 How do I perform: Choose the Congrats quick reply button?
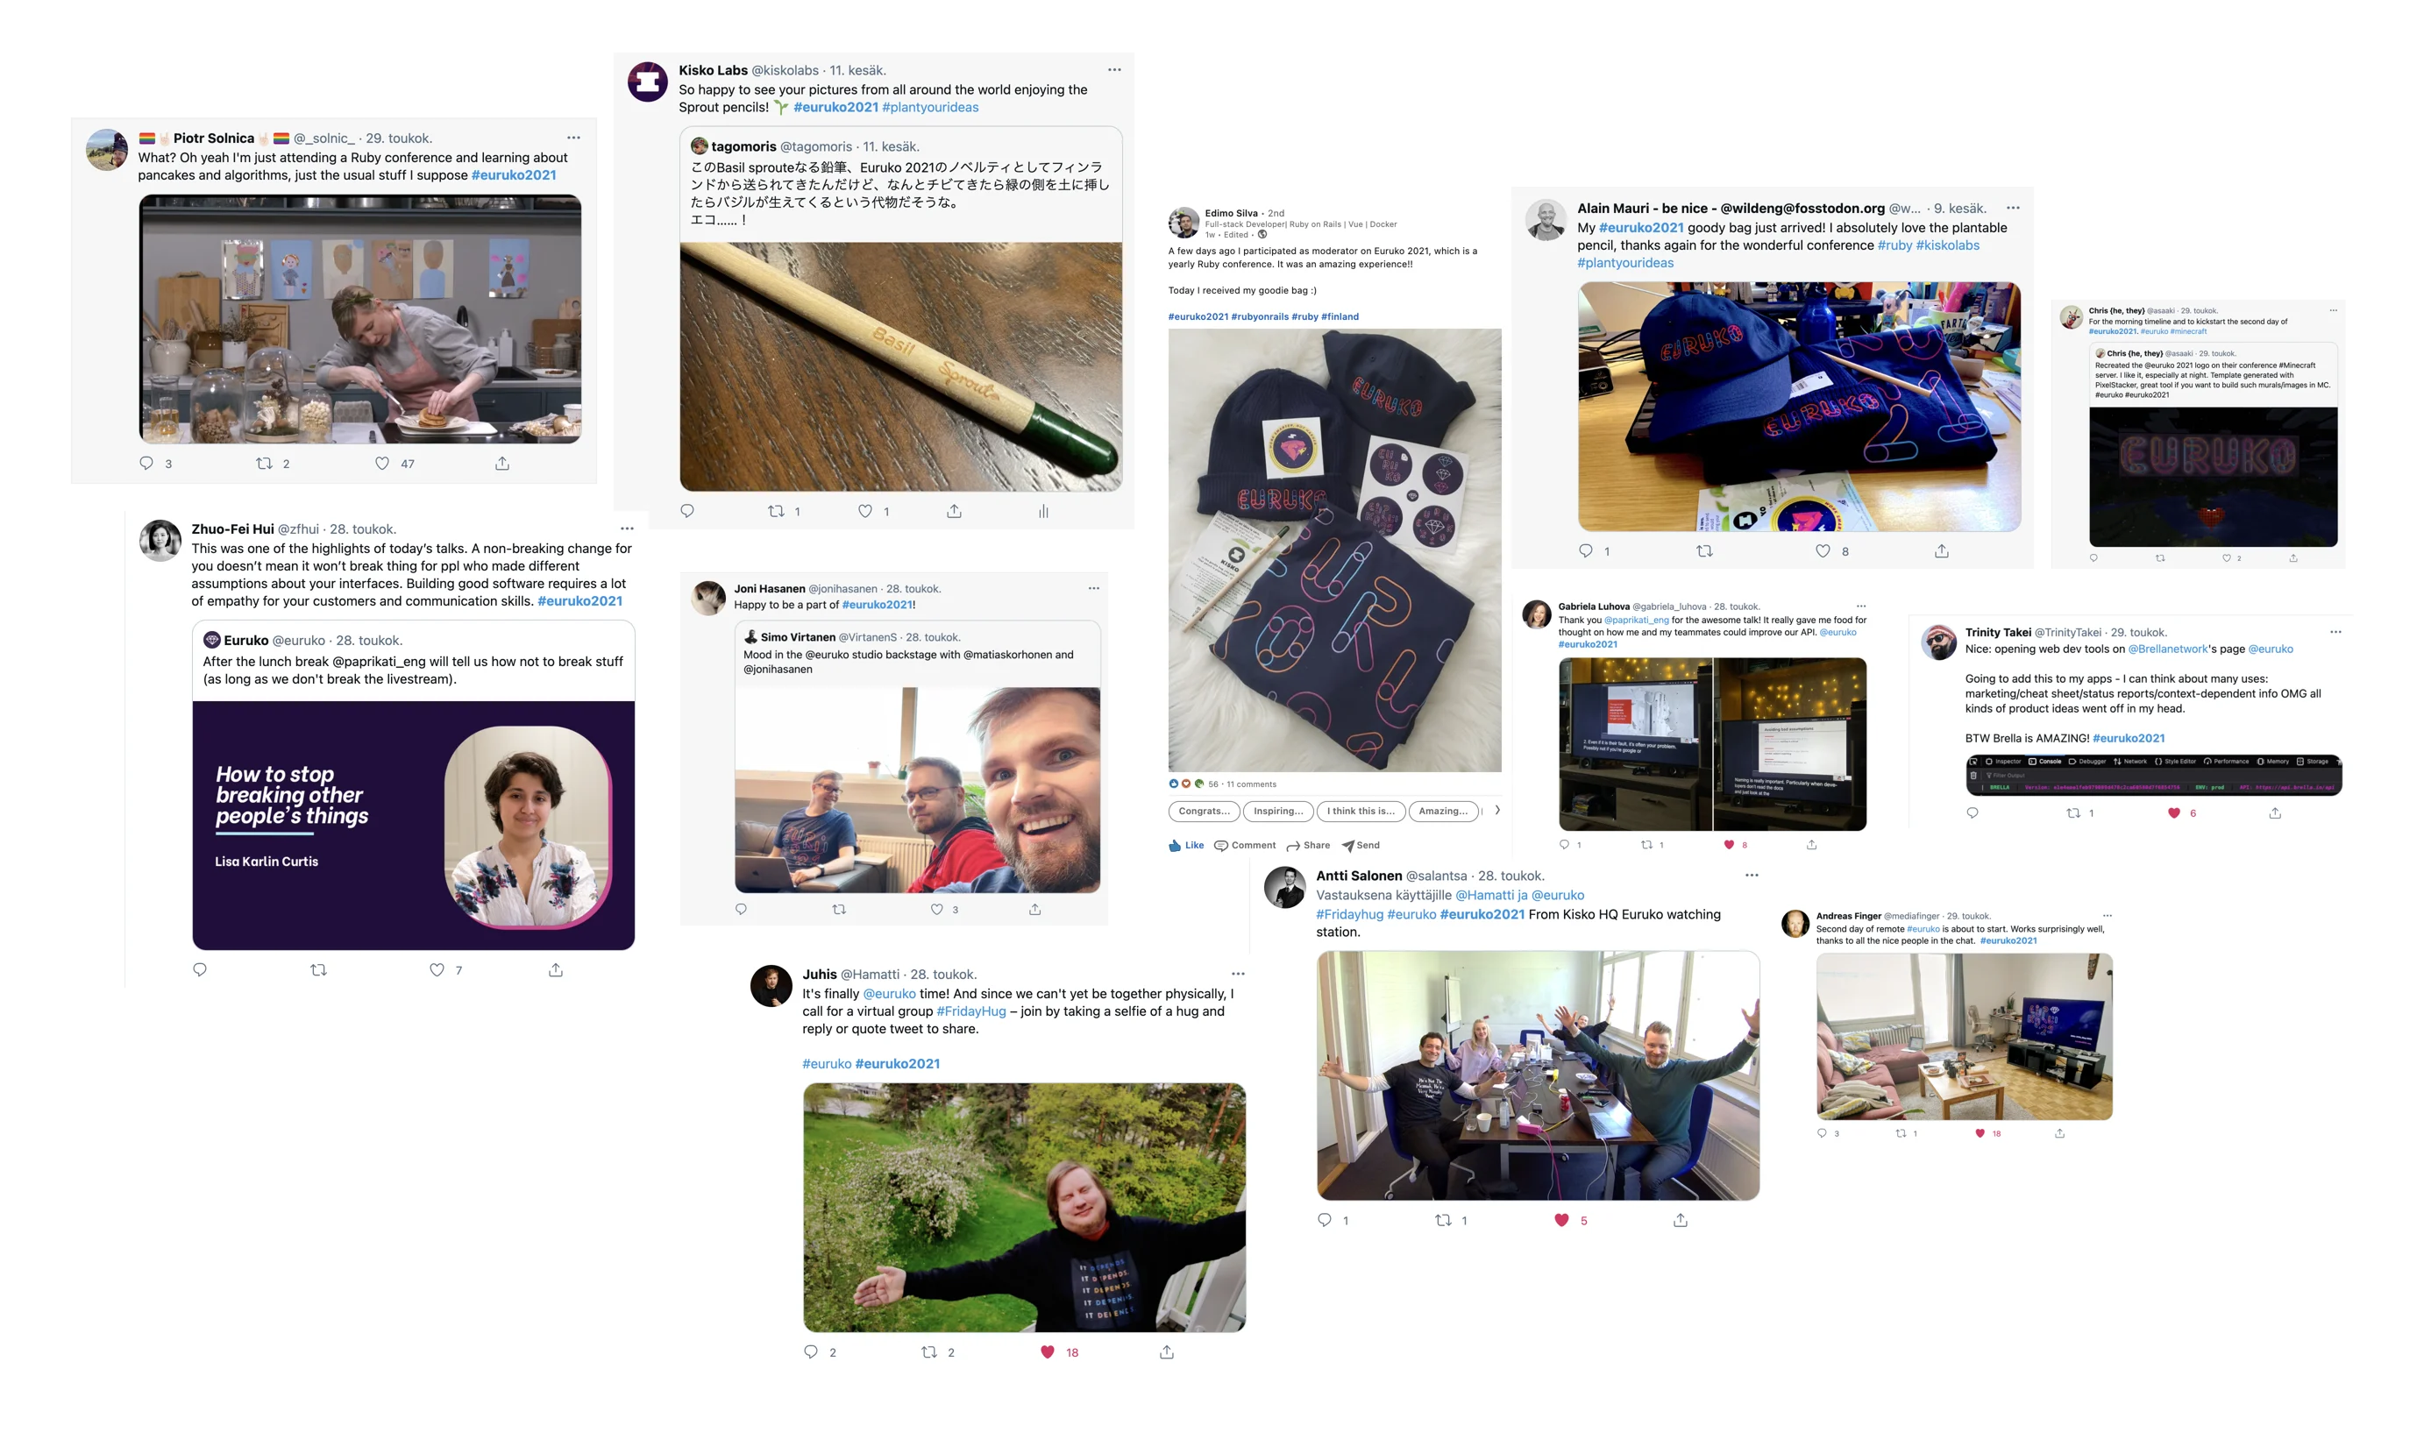[x=1204, y=812]
